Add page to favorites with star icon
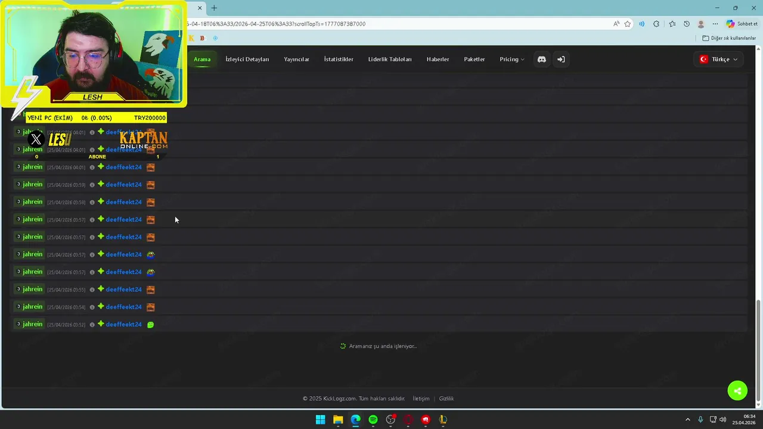 click(627, 24)
